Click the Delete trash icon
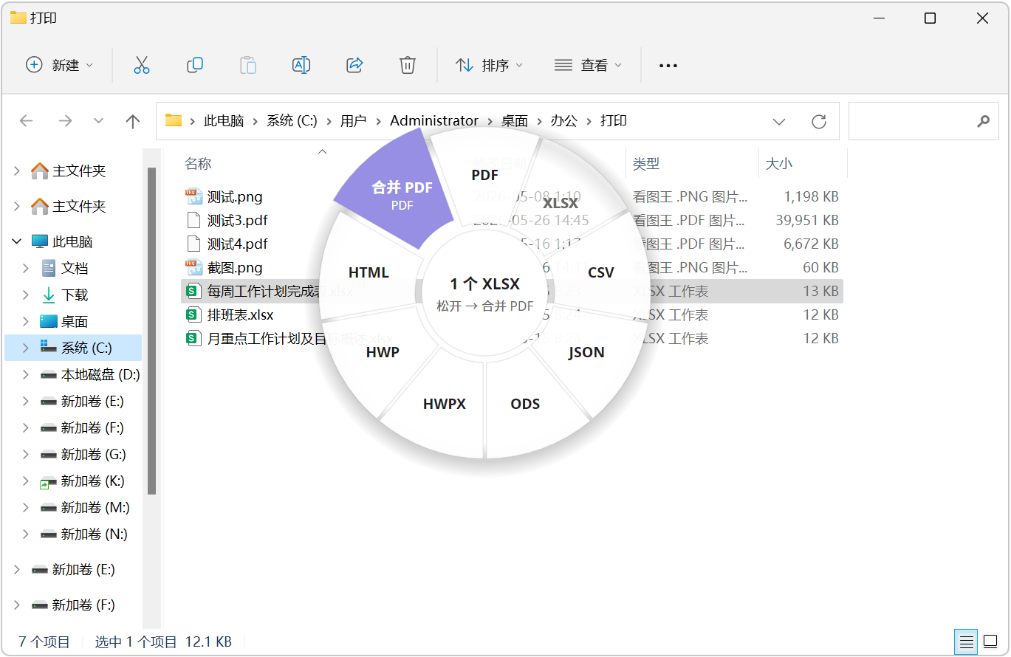1011x657 pixels. pyautogui.click(x=408, y=65)
